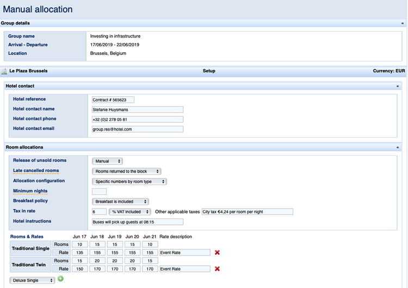Click the Tax in rate percentage field
The width and height of the screenshot is (408, 288).
(99, 212)
